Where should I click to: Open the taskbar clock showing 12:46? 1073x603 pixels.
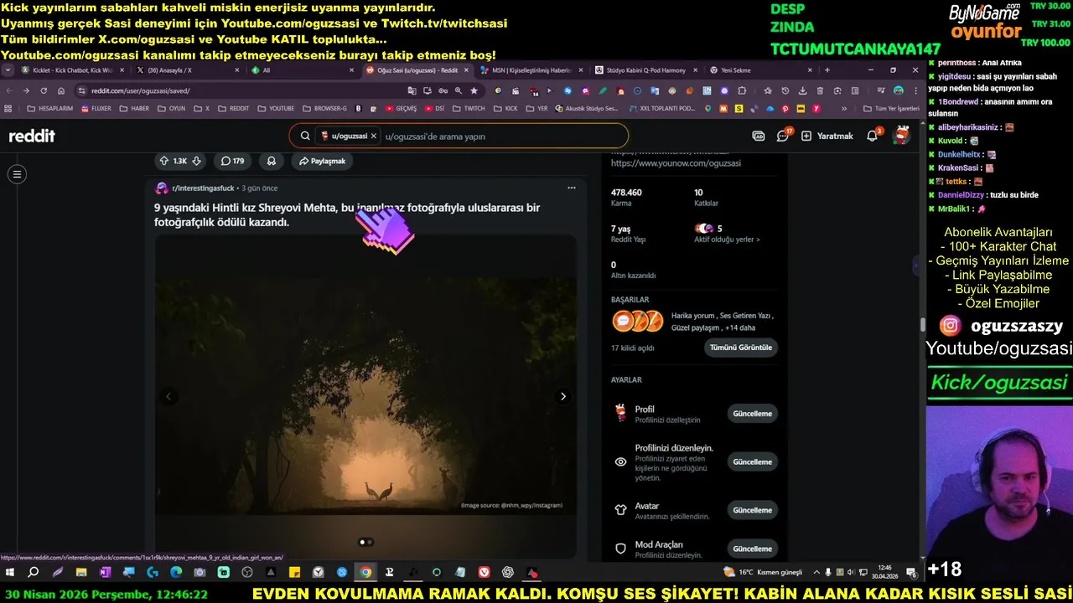click(x=884, y=572)
